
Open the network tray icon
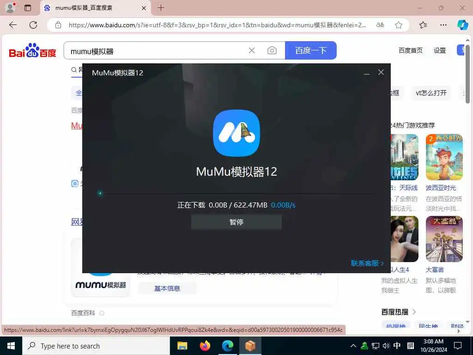pyautogui.click(x=375, y=346)
